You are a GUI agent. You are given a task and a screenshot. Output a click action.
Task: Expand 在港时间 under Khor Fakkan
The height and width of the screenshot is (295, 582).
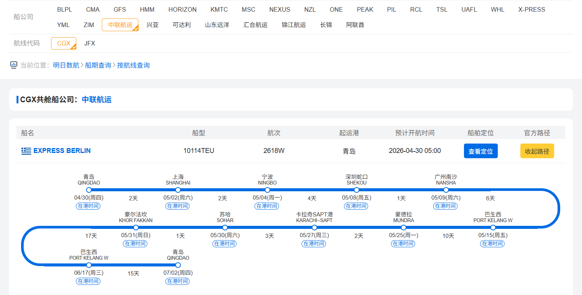(x=135, y=244)
